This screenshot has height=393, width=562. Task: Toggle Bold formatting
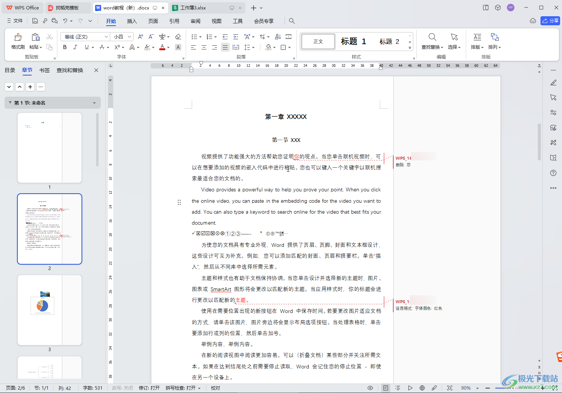tap(65, 47)
